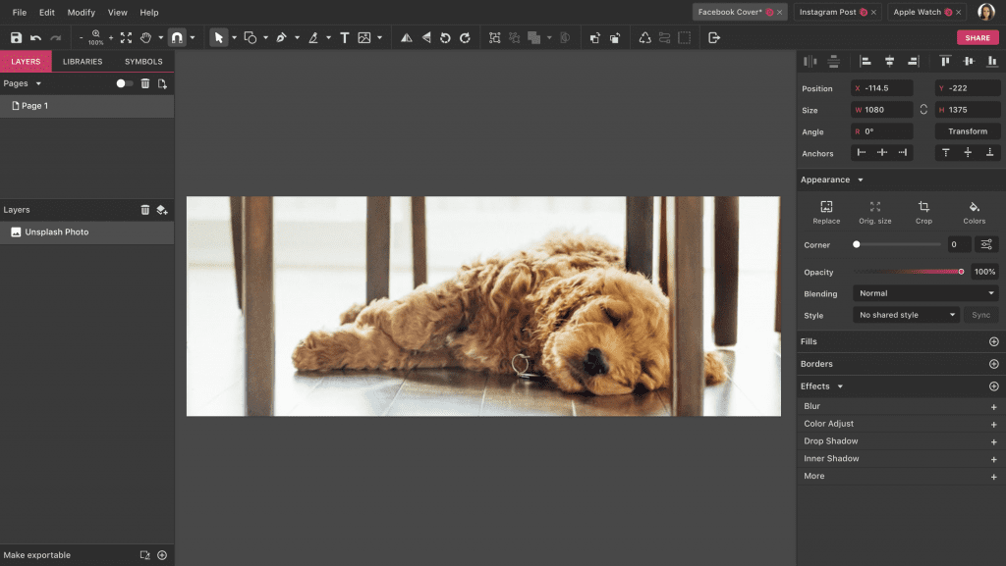Screen dimensions: 1006x566
Task: Select the Text tool
Action: 345,37
